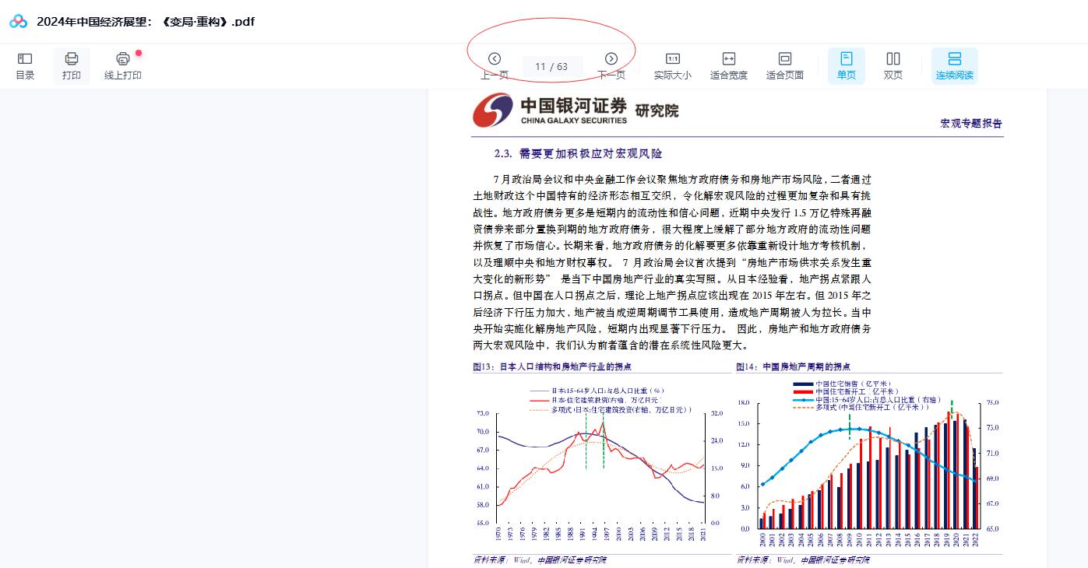The height and width of the screenshot is (568, 1088).
Task: Click the 11 / 63 page number field
Action: click(552, 67)
